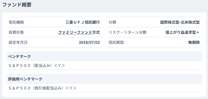Screen dimensions: 208x99
Task: Select Ｓ＆Ｐ５００（税引後配当込み）＜Ｙ＞ text
Action: [x=42, y=88]
